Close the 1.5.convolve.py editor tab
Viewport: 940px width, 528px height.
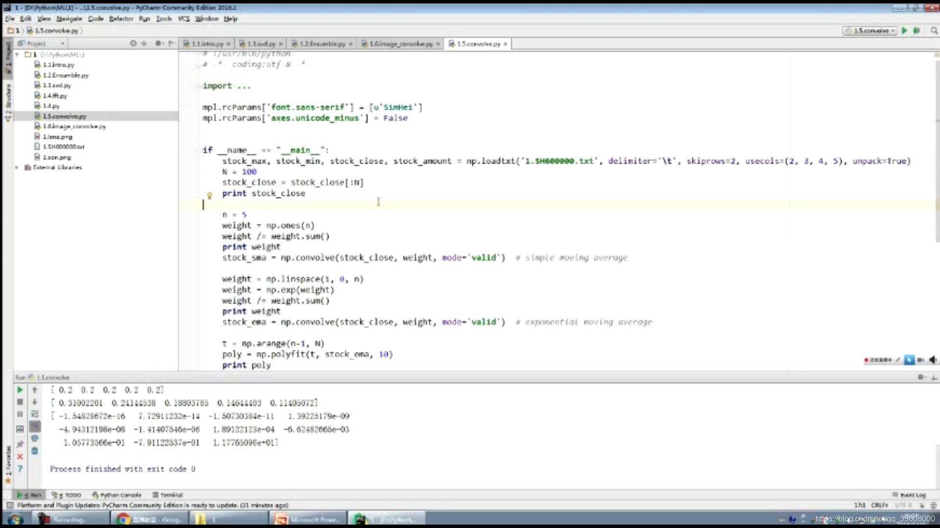(x=505, y=44)
